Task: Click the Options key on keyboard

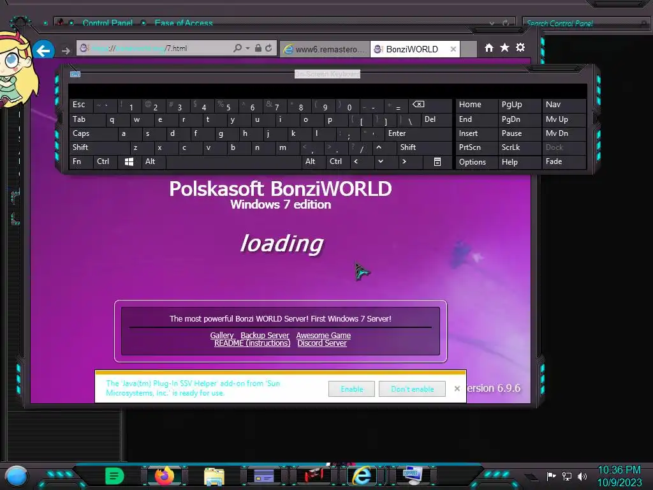Action: tap(476, 161)
